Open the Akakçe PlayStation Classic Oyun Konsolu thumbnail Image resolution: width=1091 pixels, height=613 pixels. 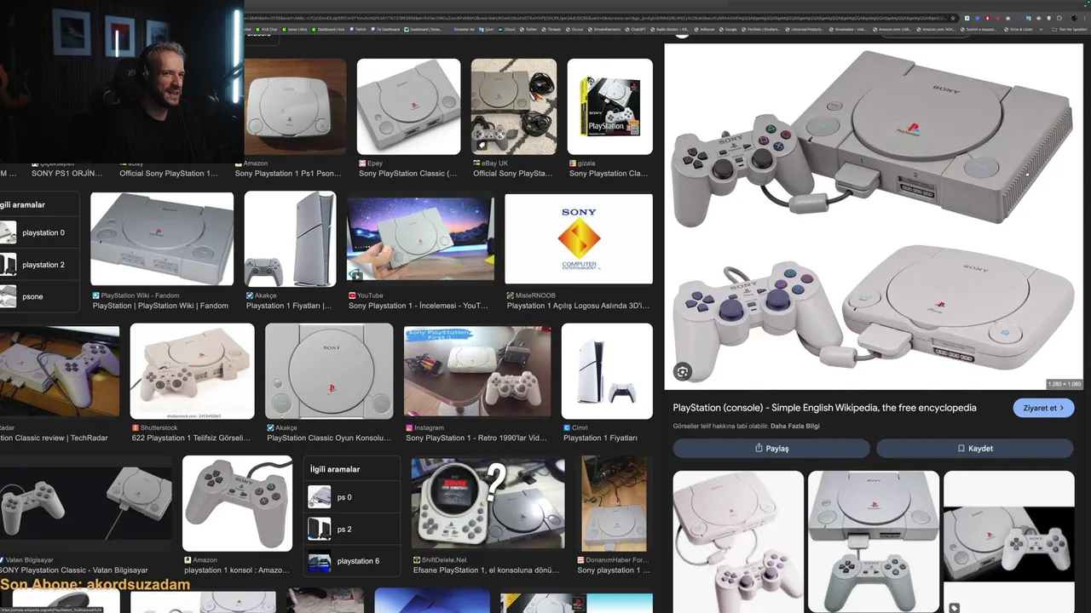[x=329, y=371]
